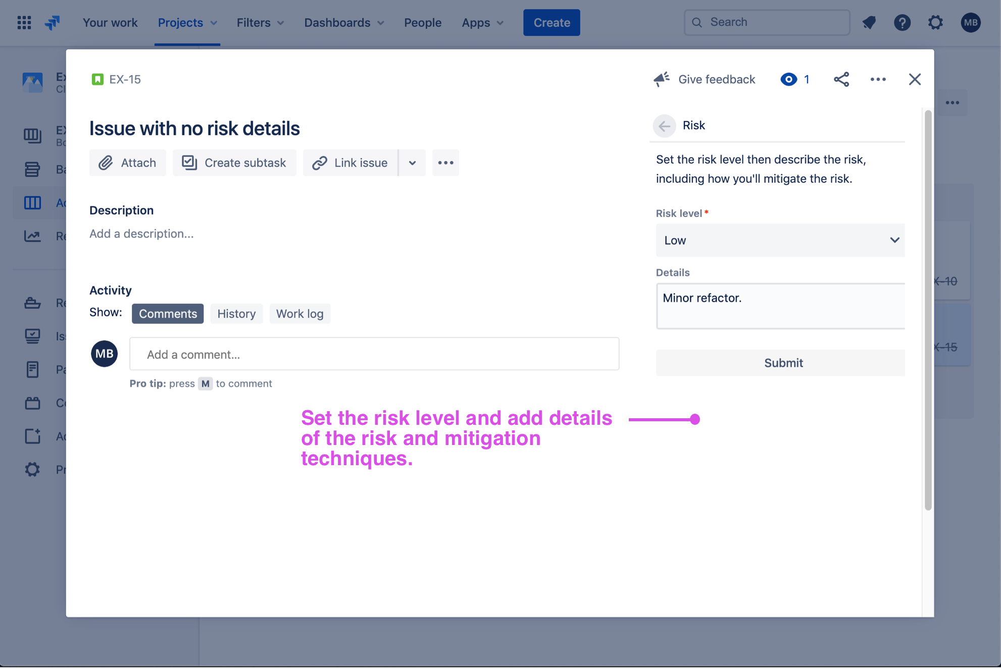1001x668 pixels.
Task: Click the Create subtask button
Action: click(234, 162)
